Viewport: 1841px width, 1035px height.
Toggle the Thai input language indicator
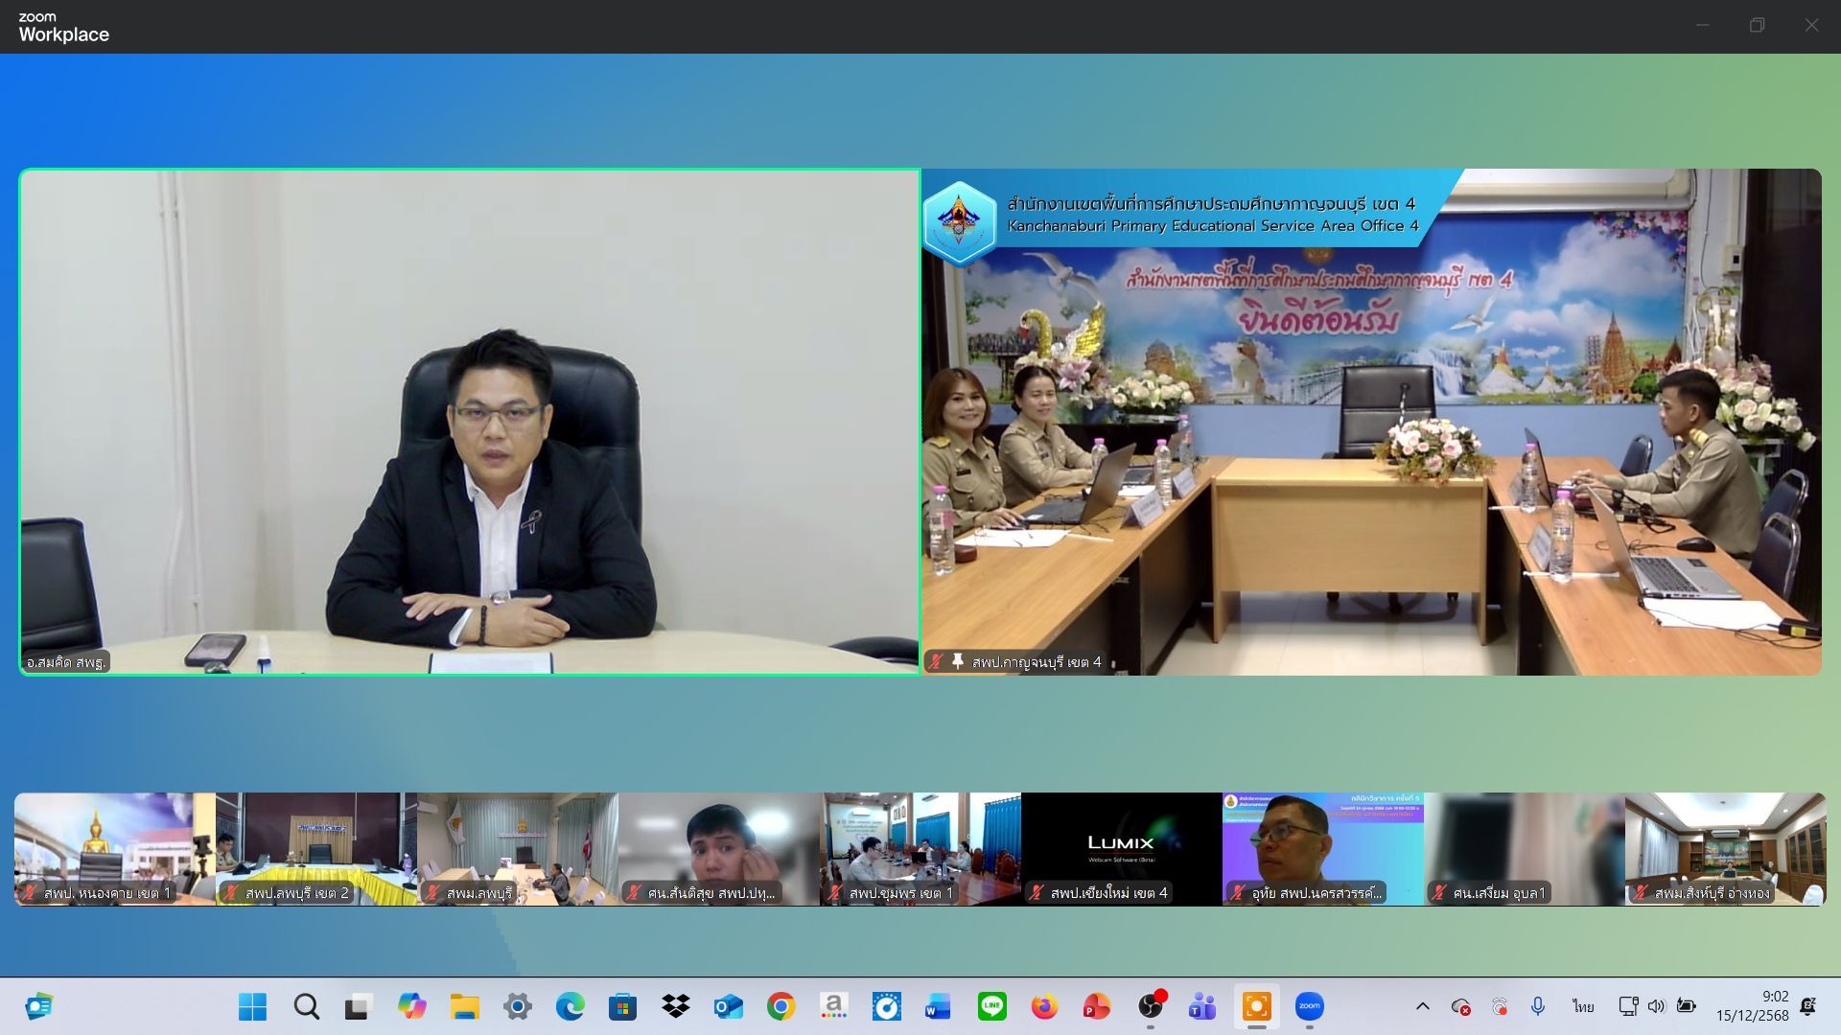pyautogui.click(x=1582, y=1006)
